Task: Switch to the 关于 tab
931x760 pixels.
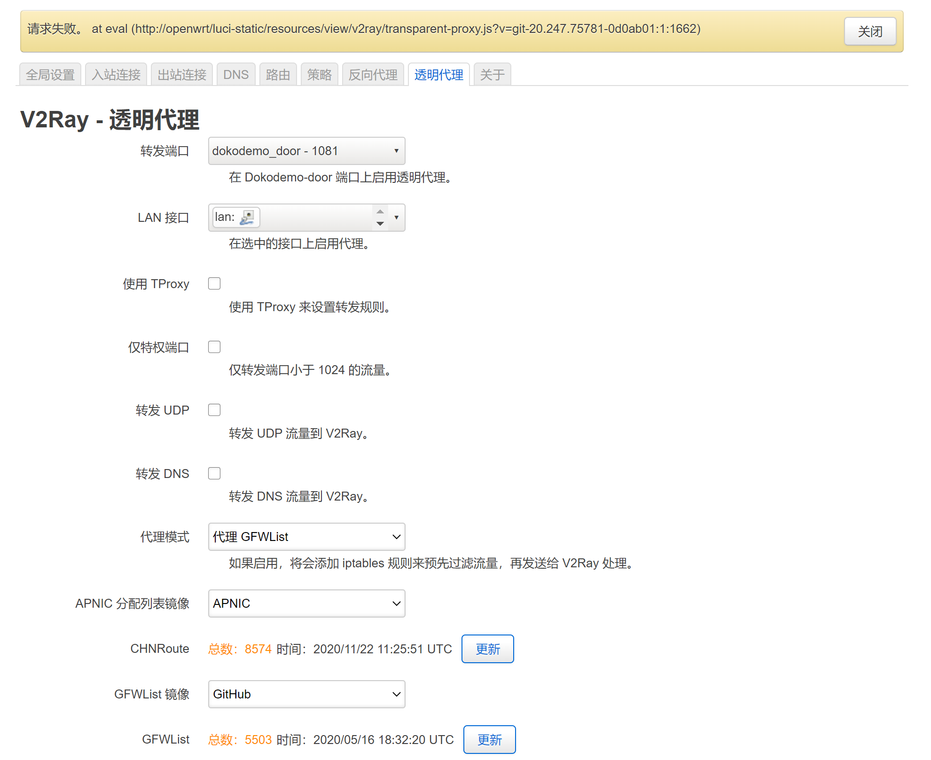Action: click(492, 74)
